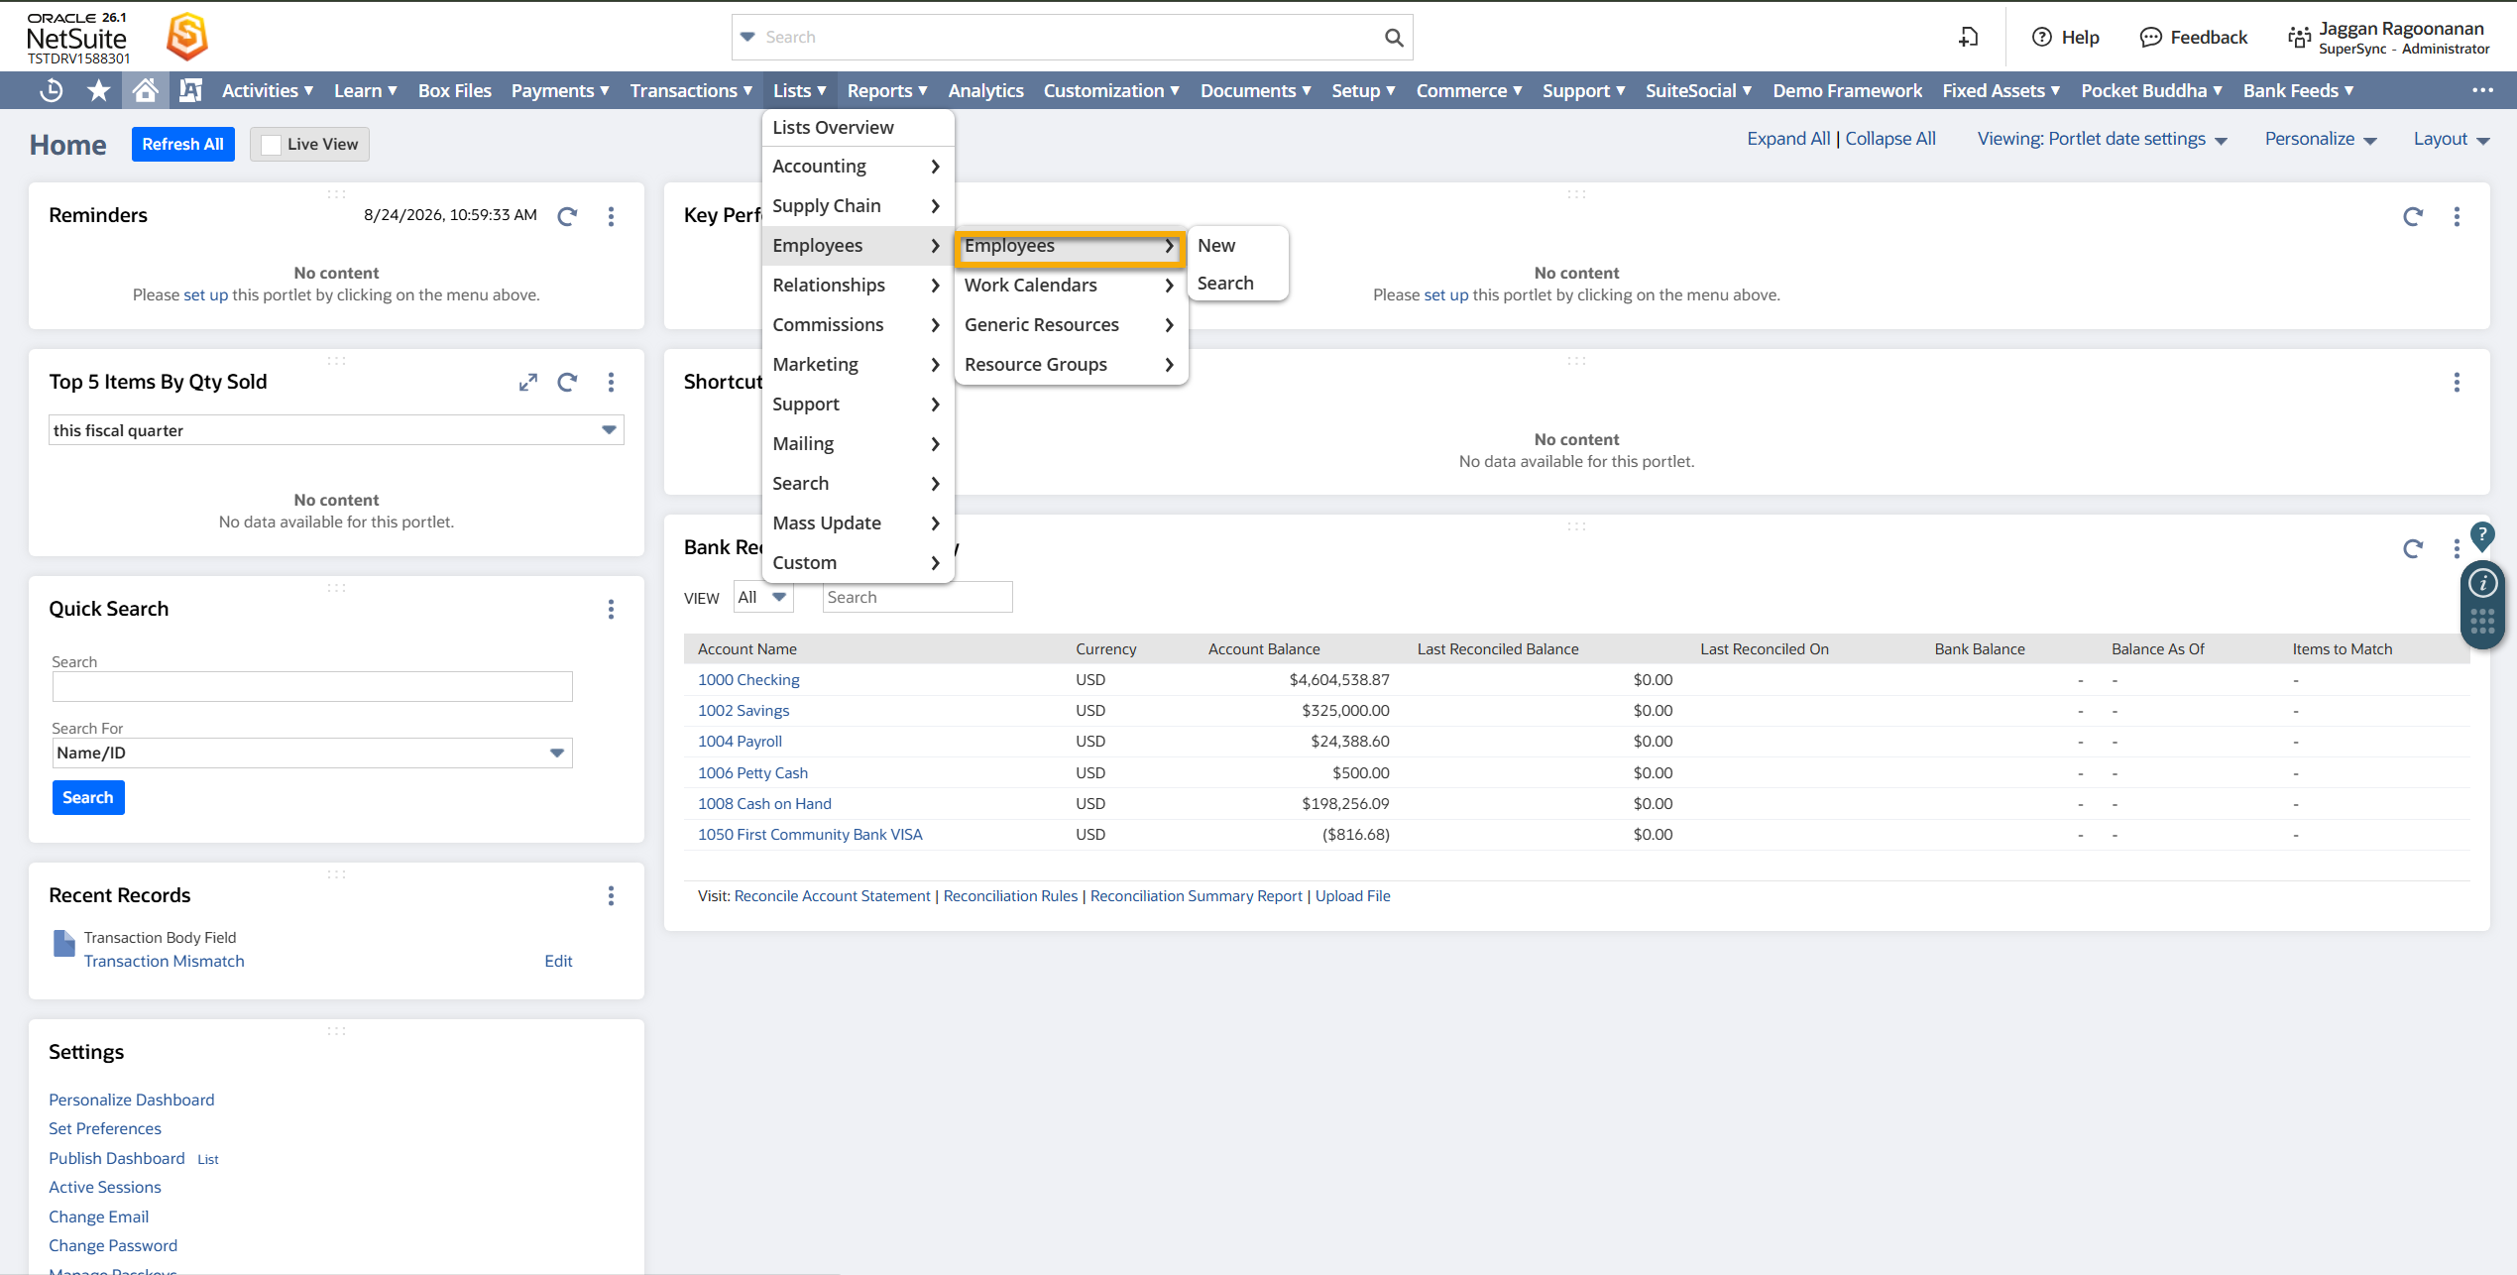Click the Shortcuts star icon
Image resolution: width=2517 pixels, height=1275 pixels.
(98, 90)
